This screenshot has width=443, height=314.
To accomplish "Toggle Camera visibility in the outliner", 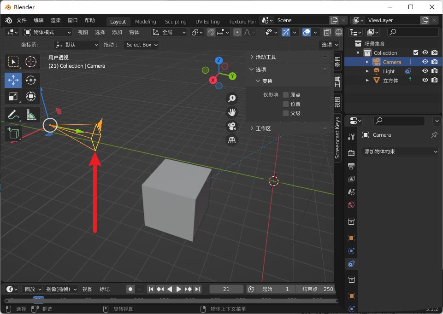I will pos(425,61).
